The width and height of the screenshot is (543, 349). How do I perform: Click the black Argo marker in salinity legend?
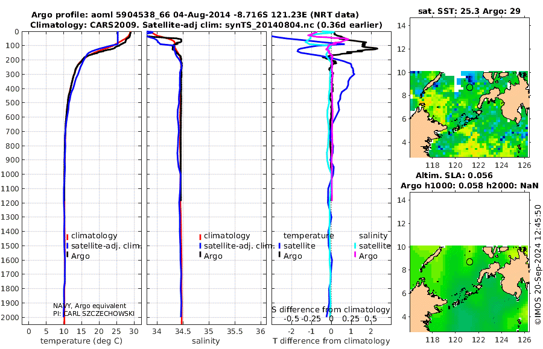pos(200,255)
